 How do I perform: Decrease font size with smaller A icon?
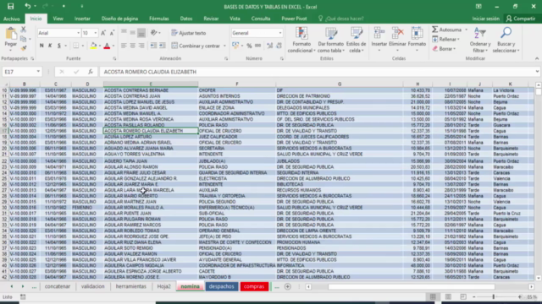[112, 33]
